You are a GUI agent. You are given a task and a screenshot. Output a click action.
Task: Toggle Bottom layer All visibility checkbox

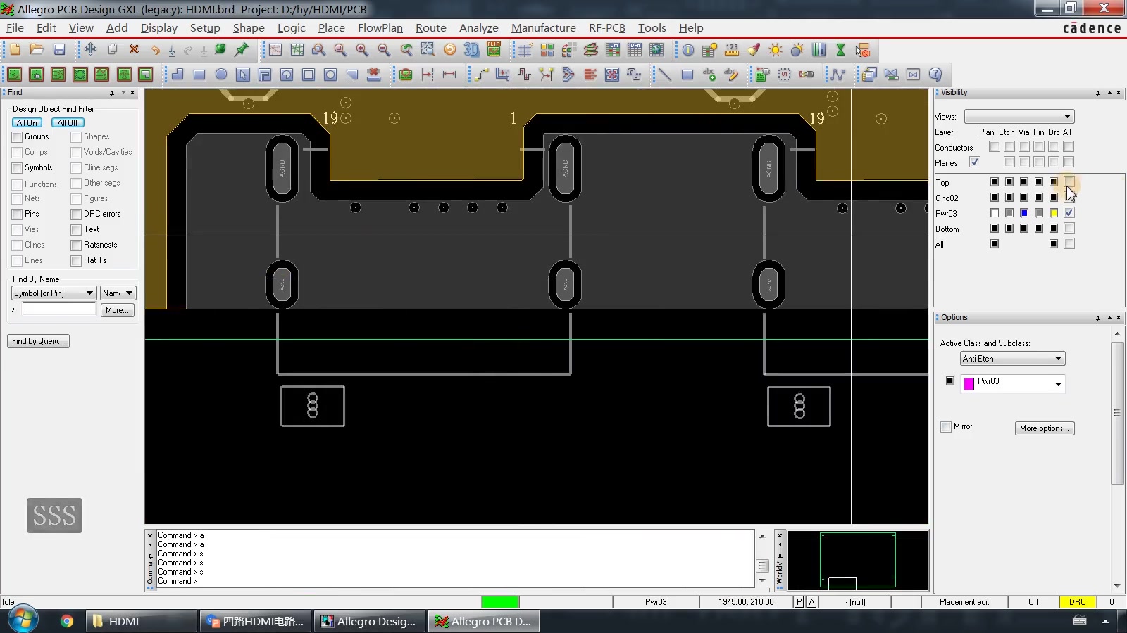[x=1069, y=228]
